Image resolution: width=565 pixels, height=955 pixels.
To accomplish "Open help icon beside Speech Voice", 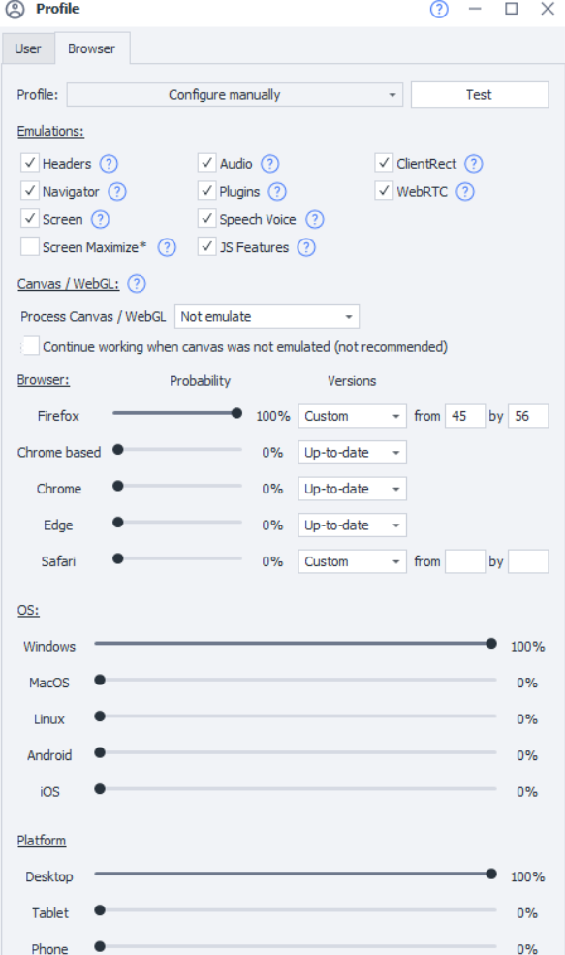I will 314,219.
